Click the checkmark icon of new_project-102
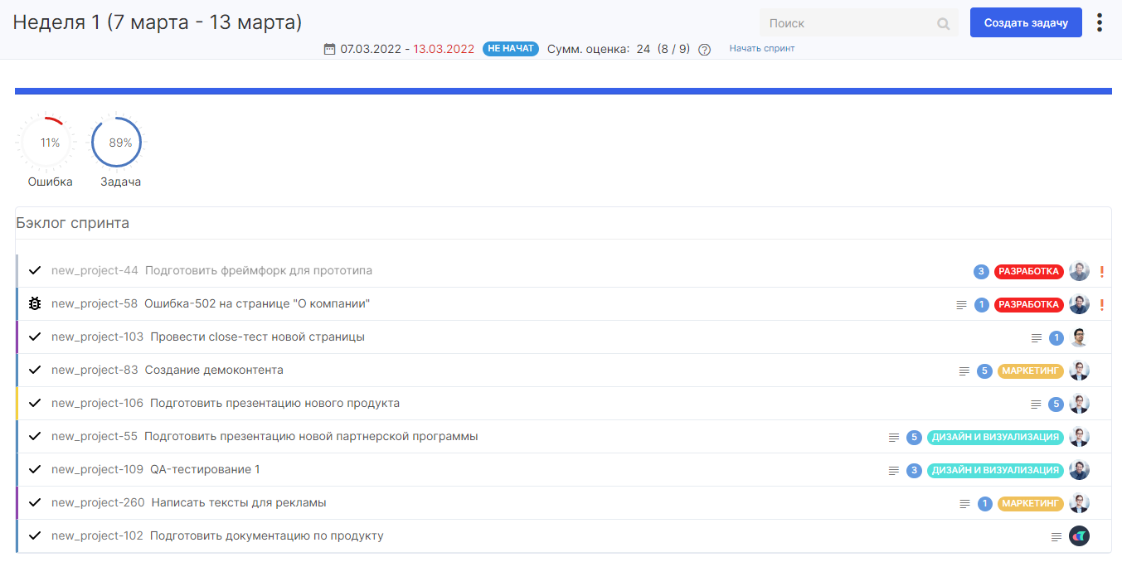 coord(35,535)
